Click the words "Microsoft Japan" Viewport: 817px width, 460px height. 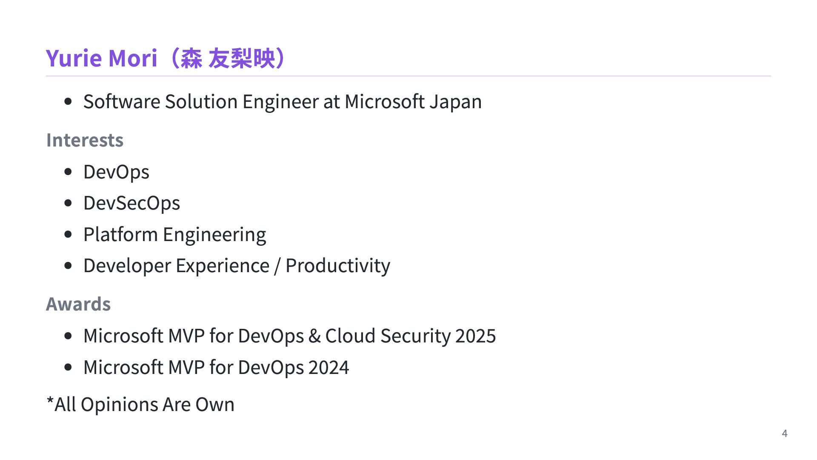pos(413,102)
